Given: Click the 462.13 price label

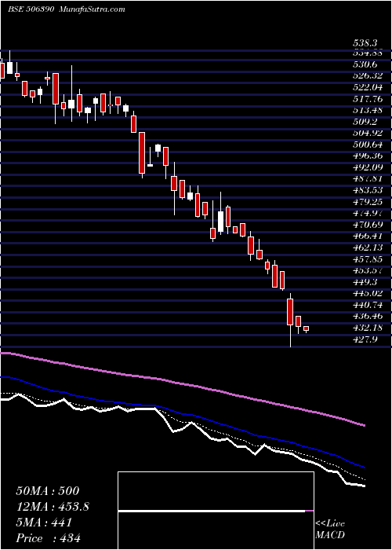Looking at the screenshot, I should (368, 247).
